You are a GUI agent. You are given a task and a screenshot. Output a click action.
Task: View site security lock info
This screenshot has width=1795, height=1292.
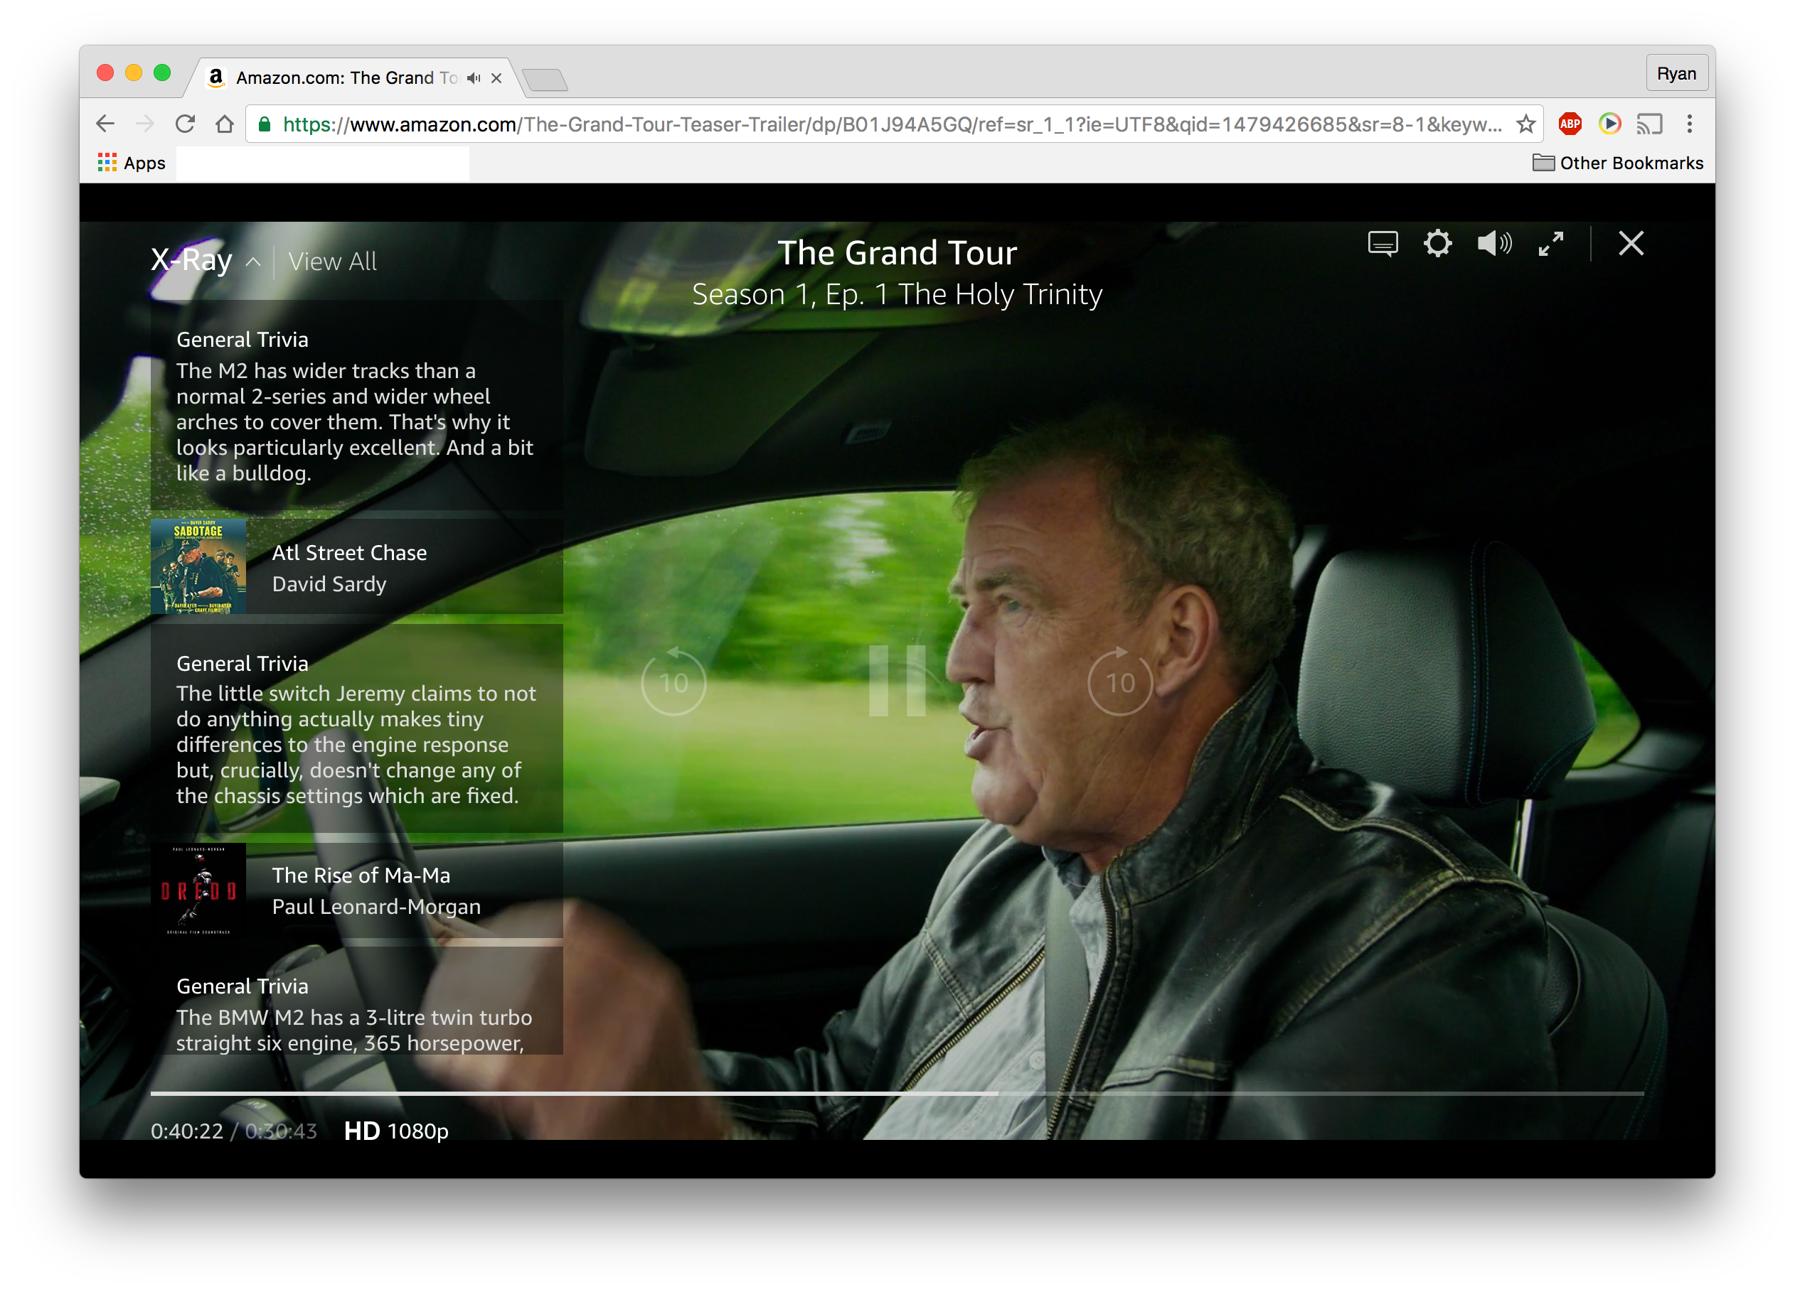coord(265,124)
